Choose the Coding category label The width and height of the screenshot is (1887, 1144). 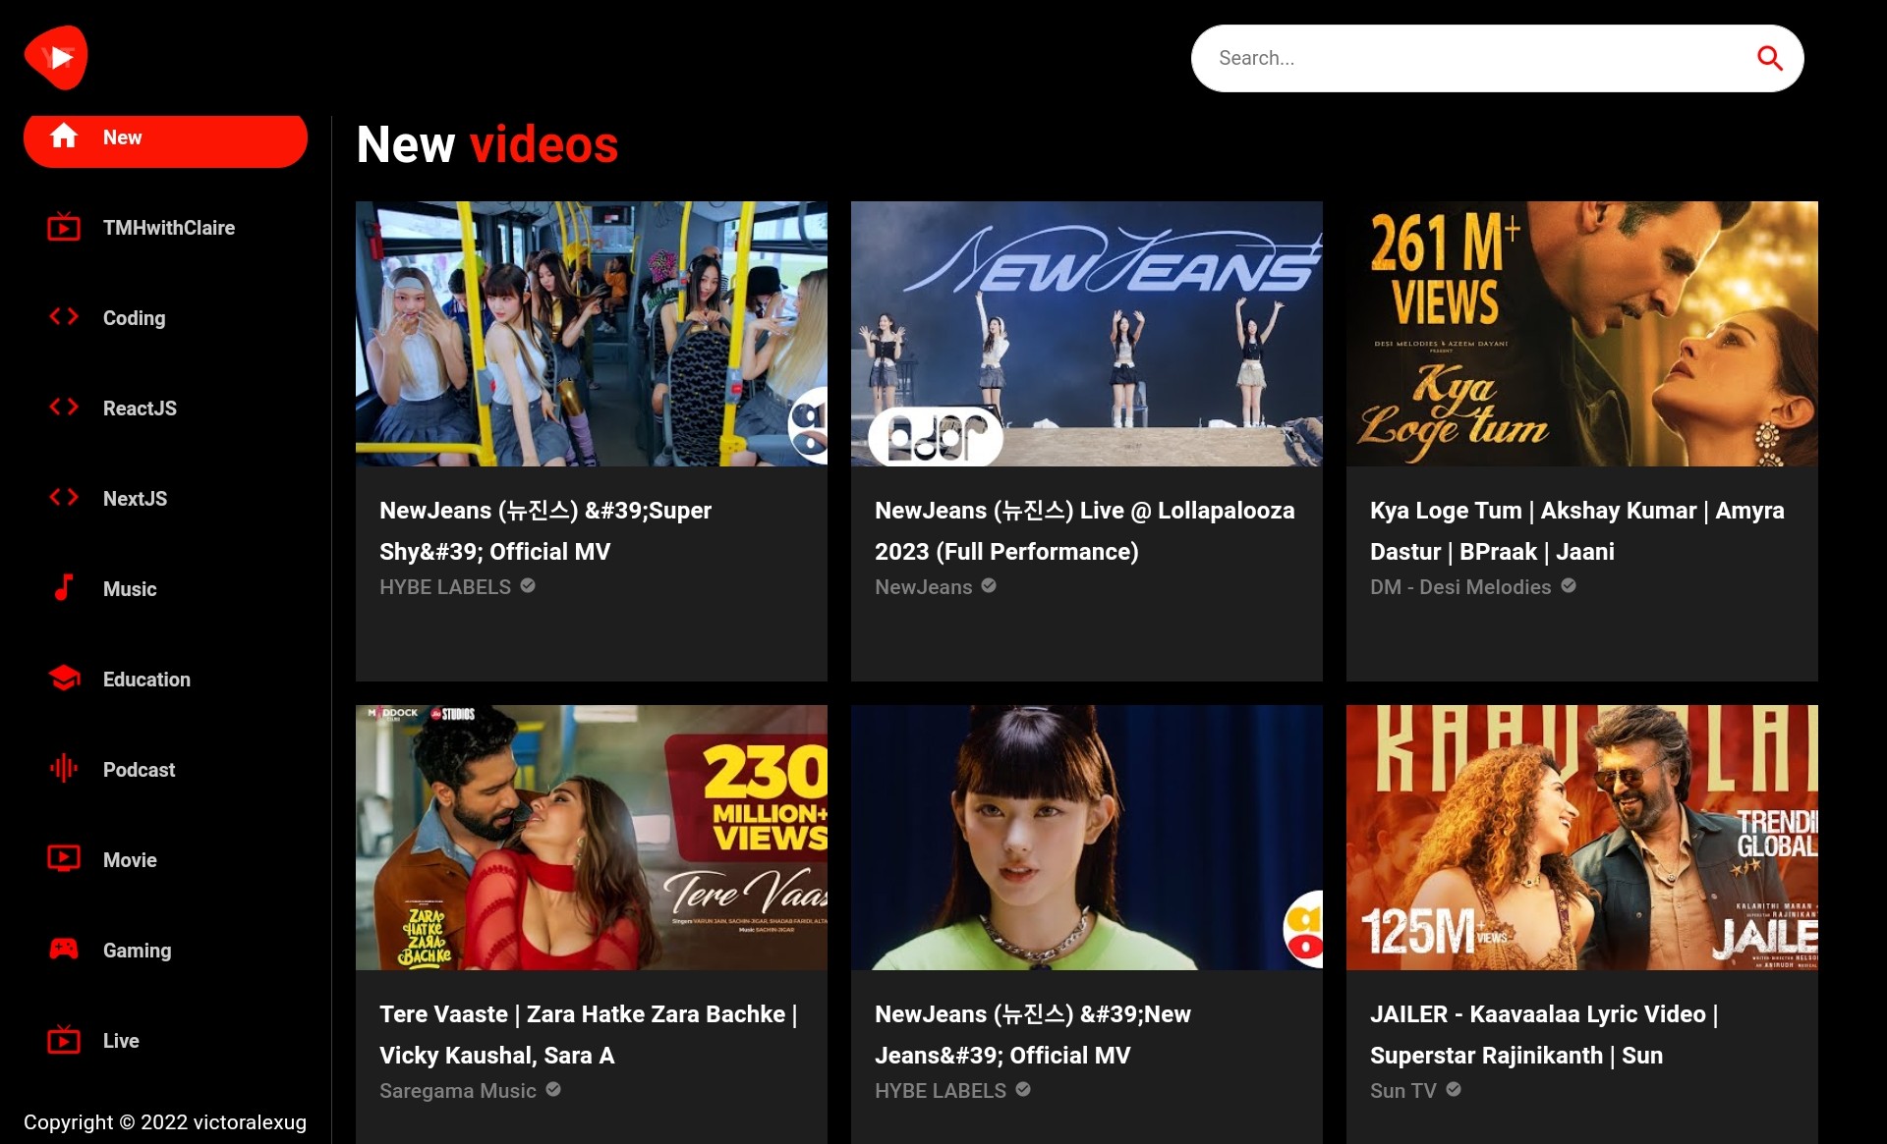tap(135, 318)
